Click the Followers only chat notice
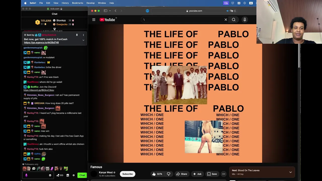 coord(30,164)
